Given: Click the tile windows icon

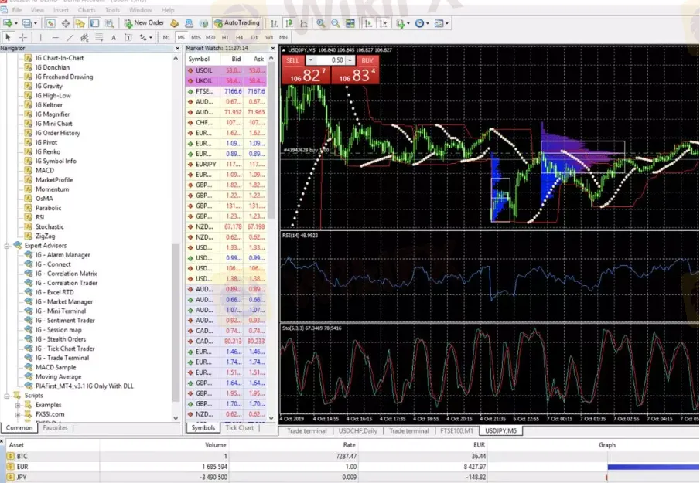Looking at the screenshot, I should [350, 23].
